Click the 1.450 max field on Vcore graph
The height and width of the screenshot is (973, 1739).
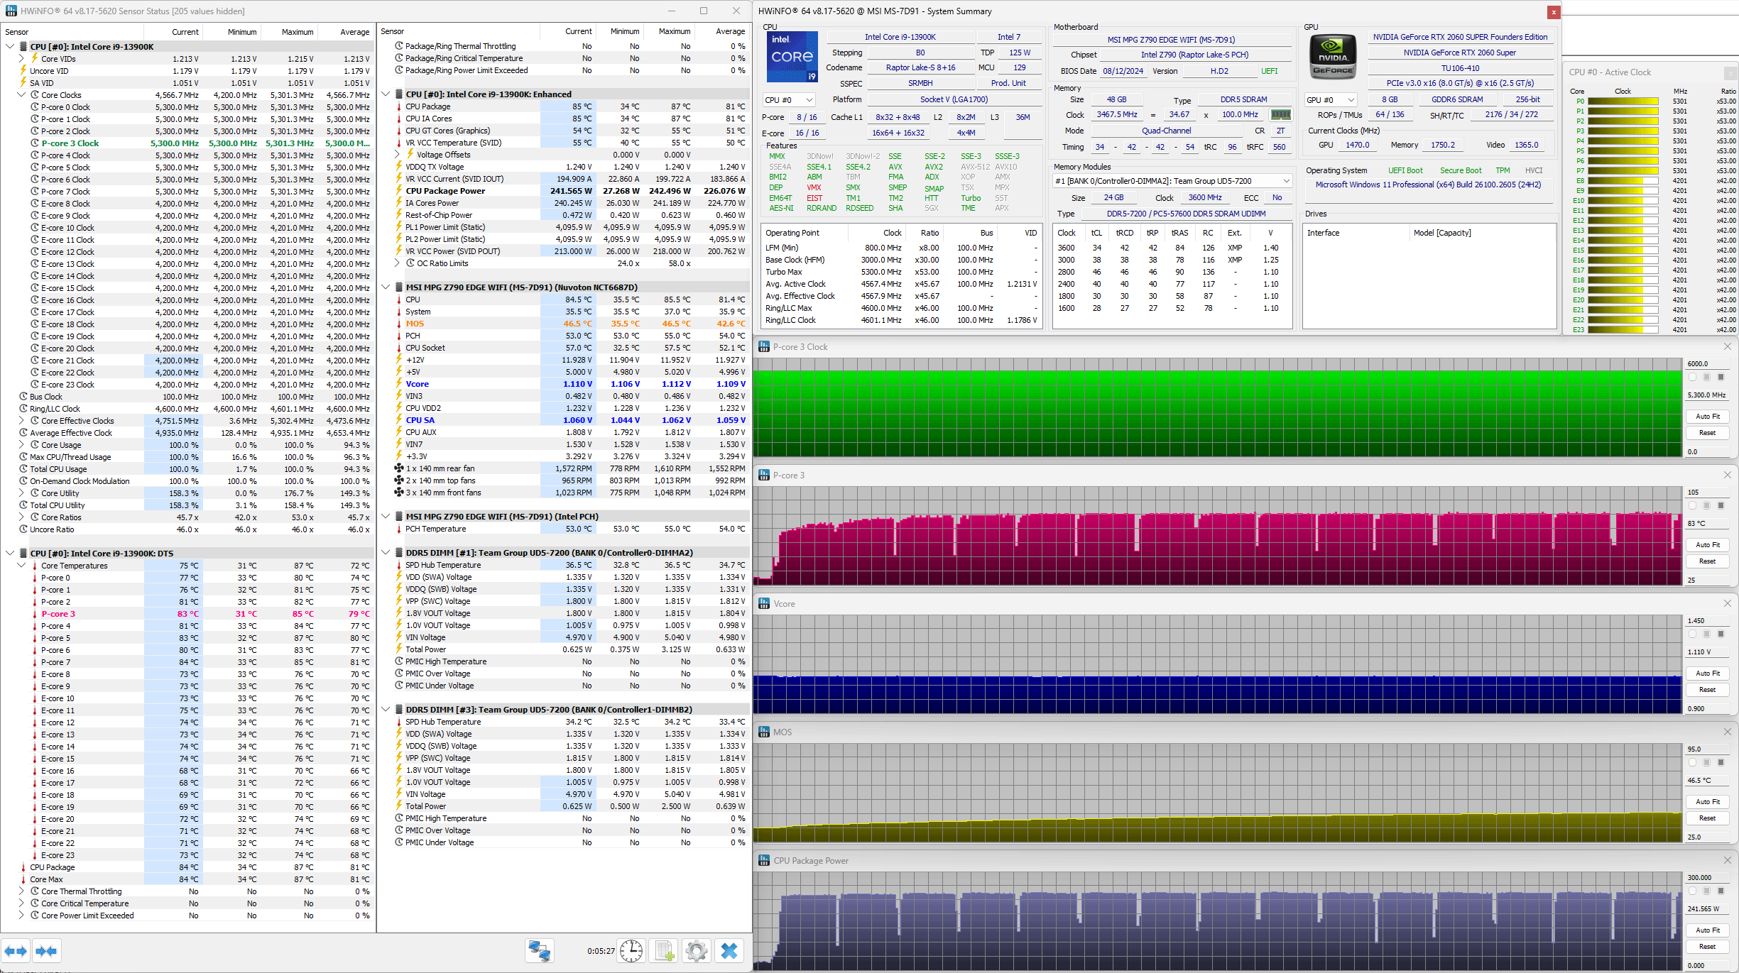(x=1707, y=620)
